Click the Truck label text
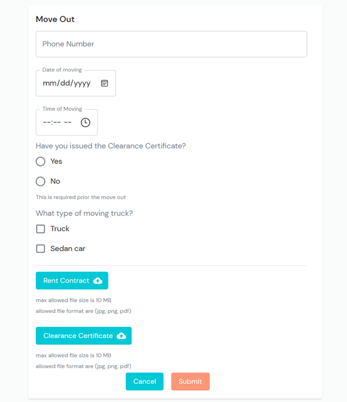This screenshot has height=402, width=347. 60,229
